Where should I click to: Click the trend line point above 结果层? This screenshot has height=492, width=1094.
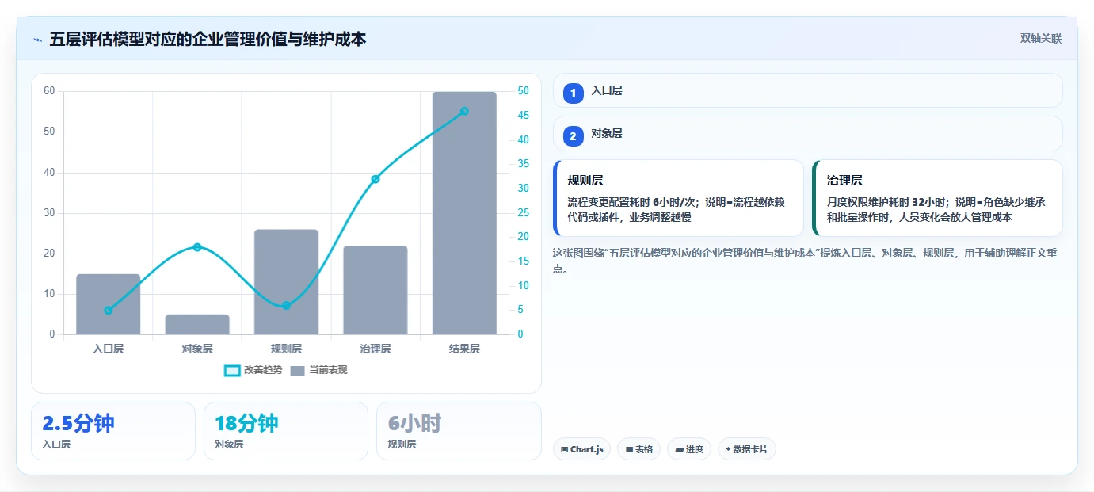[464, 111]
